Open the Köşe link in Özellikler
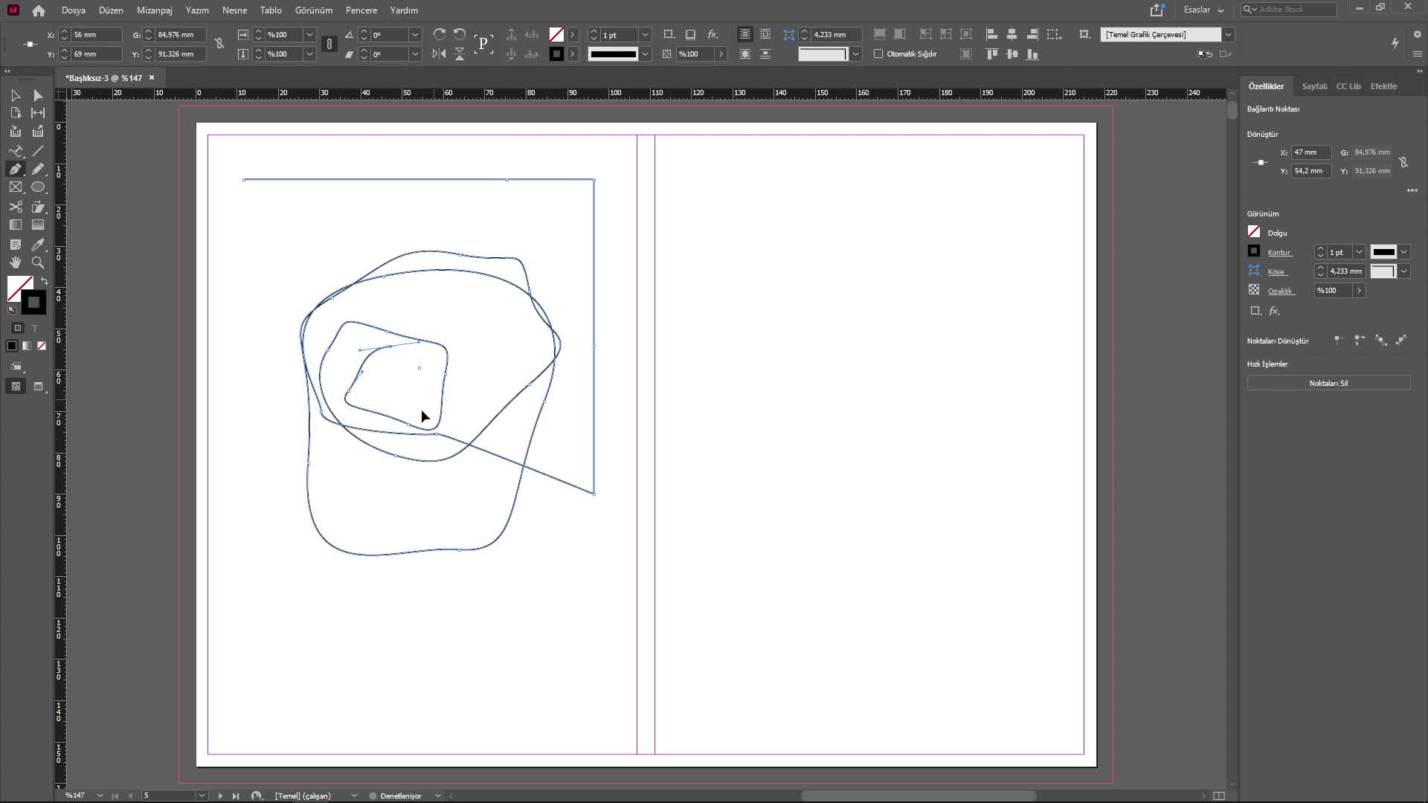This screenshot has height=803, width=1428. pos(1276,272)
